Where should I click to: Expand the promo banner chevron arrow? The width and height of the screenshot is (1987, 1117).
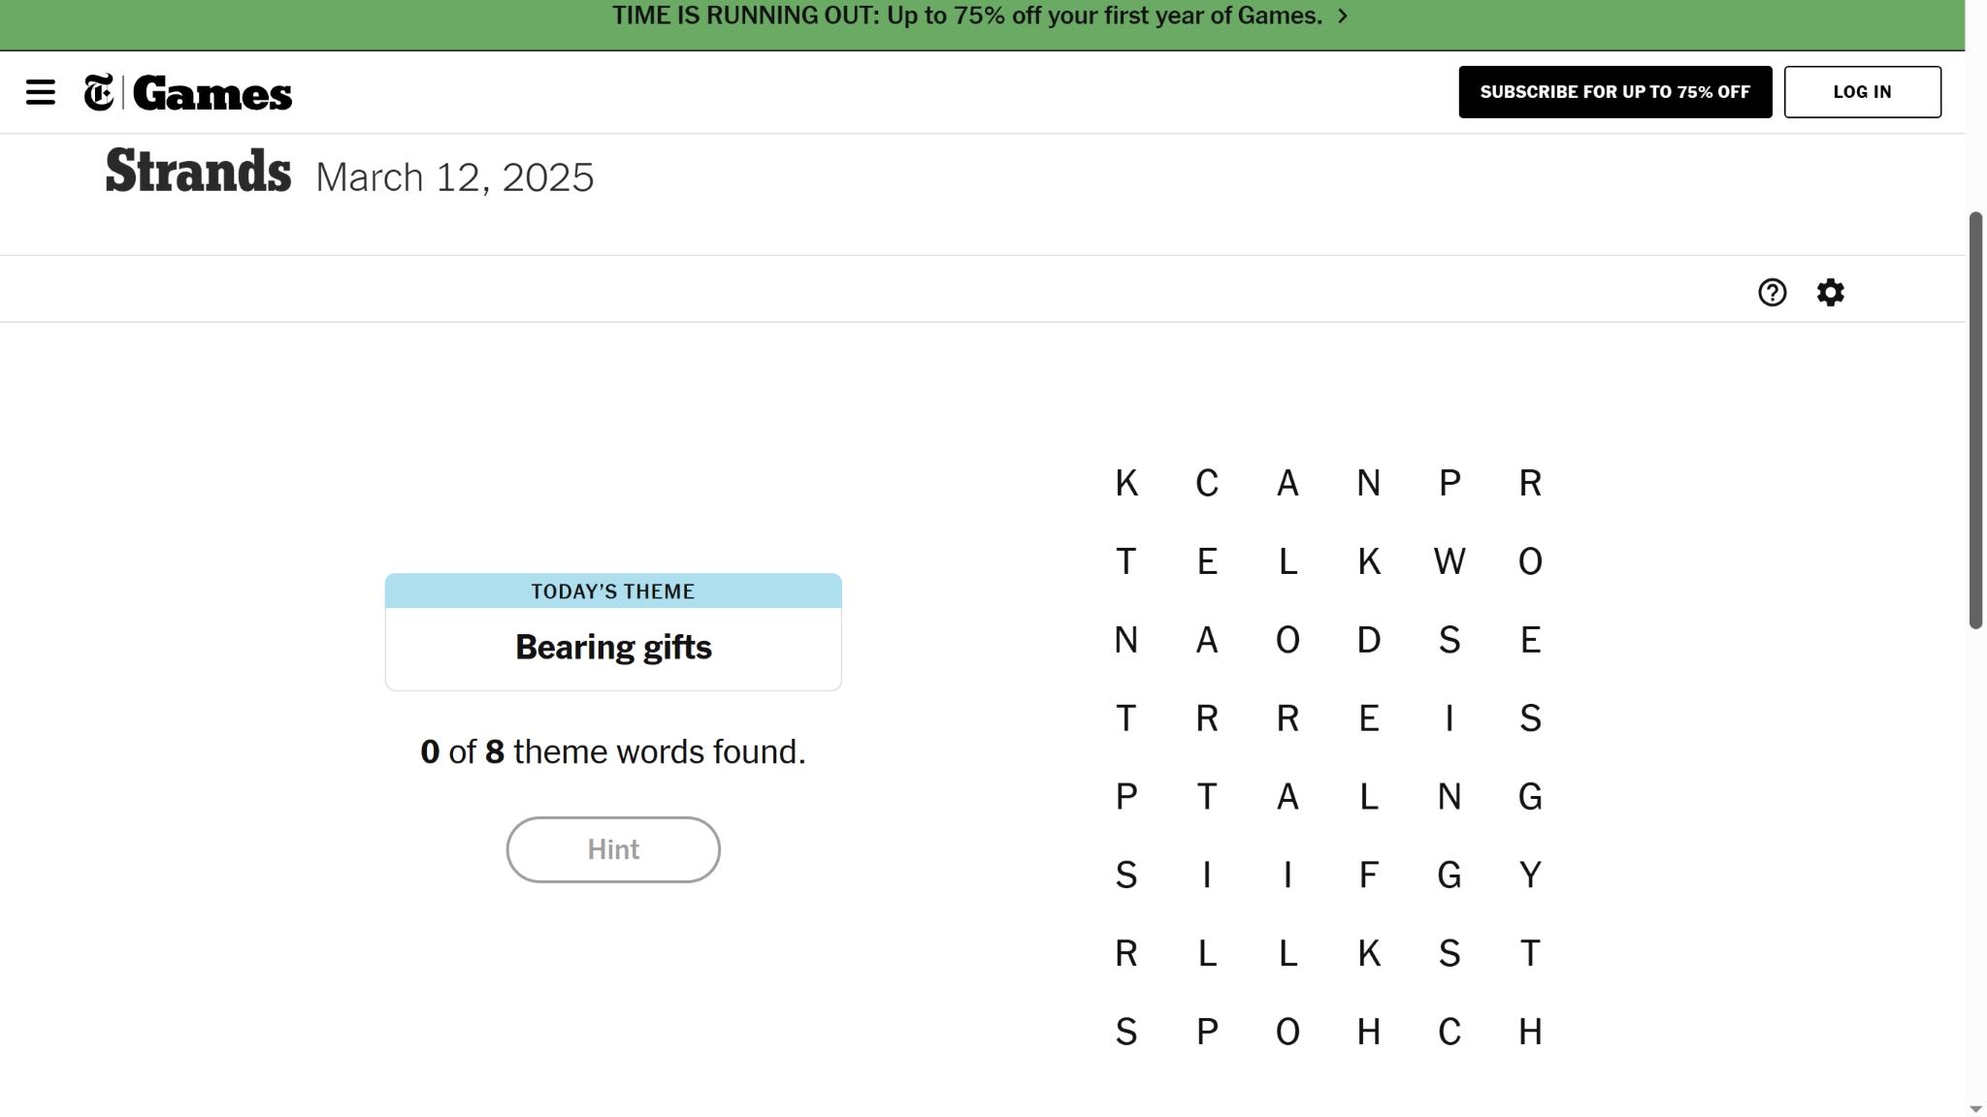1344,16
